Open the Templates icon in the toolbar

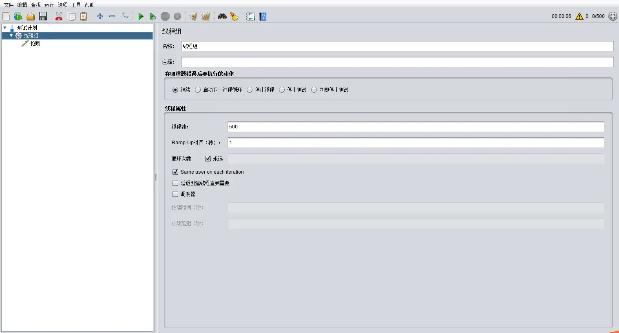point(18,16)
